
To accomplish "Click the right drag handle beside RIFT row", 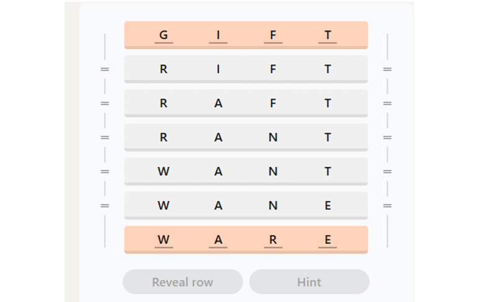I will tap(387, 69).
